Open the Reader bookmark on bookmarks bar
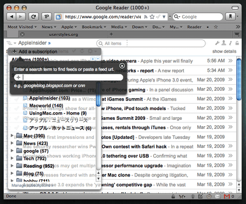 [x=194, y=27]
